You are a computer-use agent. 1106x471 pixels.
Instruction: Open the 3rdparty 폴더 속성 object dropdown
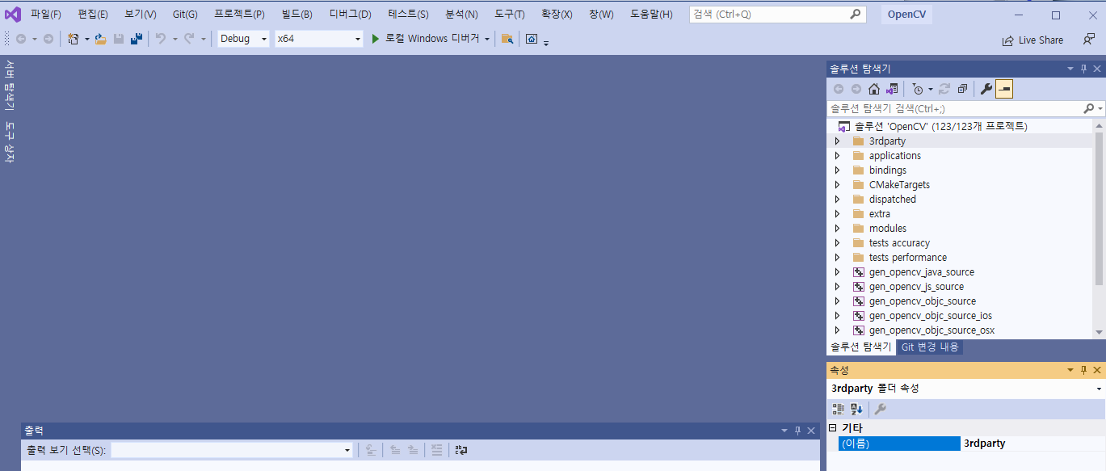tap(1099, 389)
